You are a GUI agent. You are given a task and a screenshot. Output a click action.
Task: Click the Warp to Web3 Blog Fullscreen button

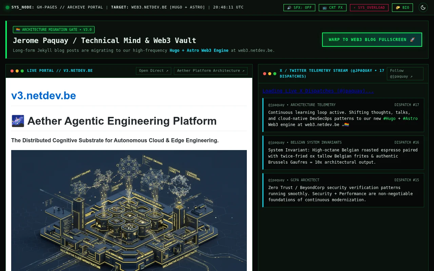pos(372,40)
